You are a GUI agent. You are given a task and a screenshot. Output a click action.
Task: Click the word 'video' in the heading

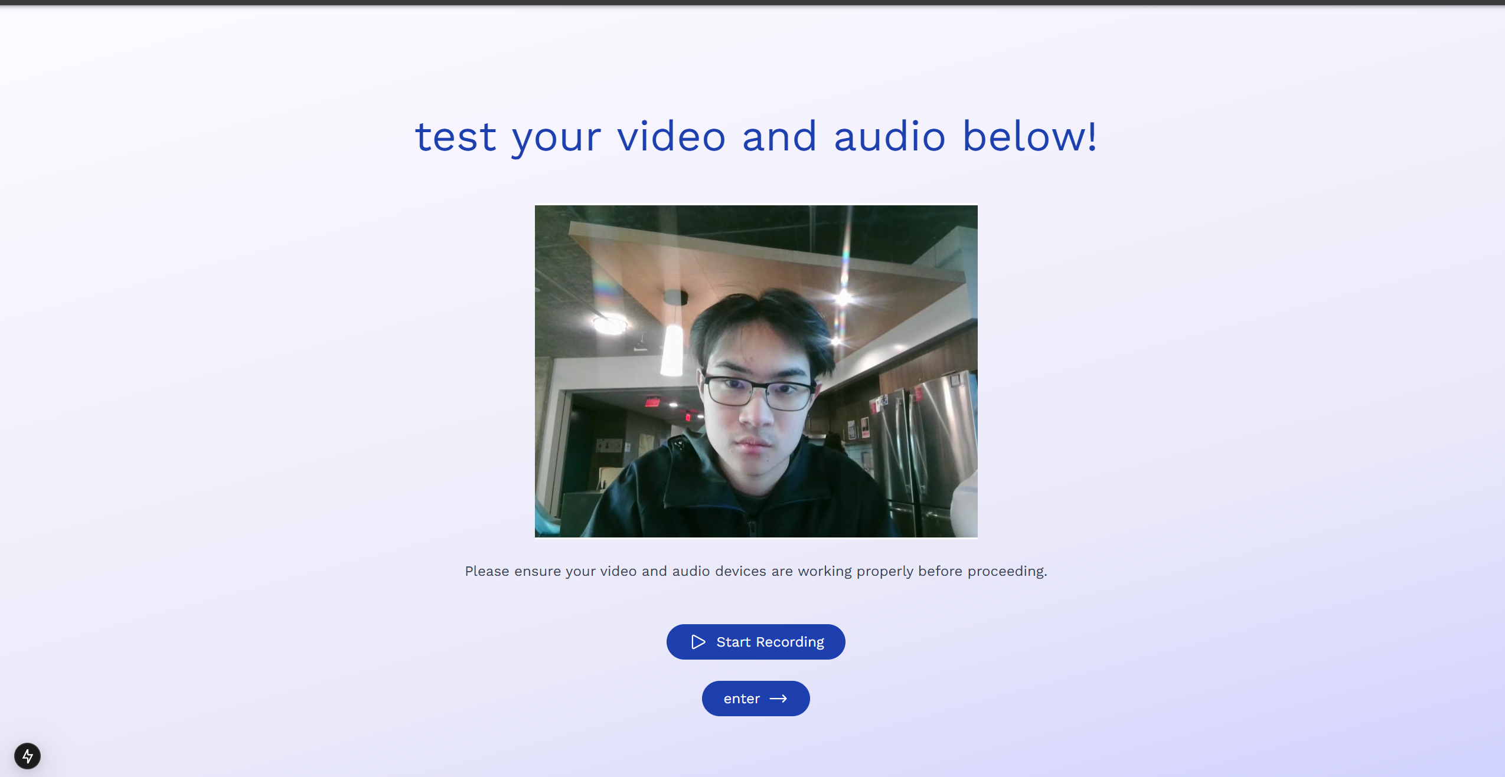pyautogui.click(x=671, y=137)
